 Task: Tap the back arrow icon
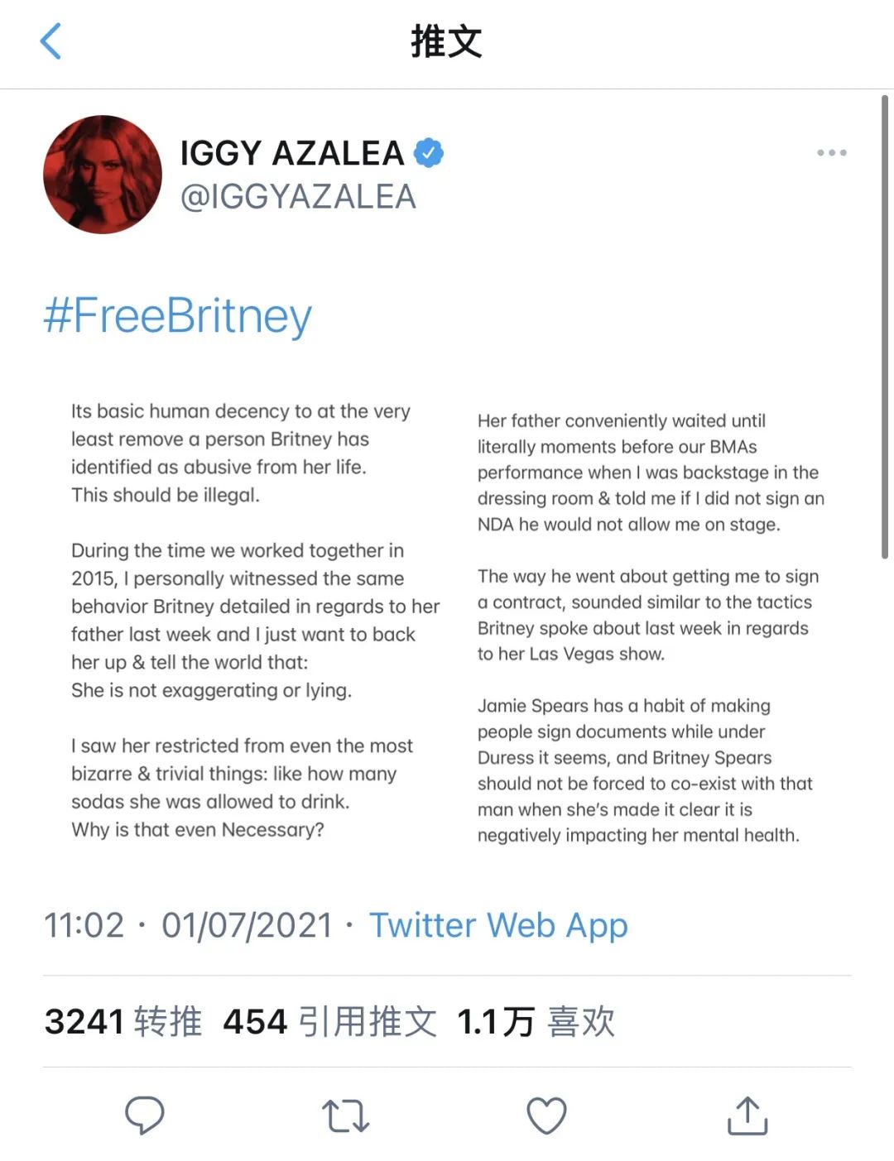[50, 41]
